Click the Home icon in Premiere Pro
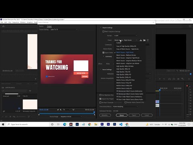193x145 pixels. click(x=3, y=26)
